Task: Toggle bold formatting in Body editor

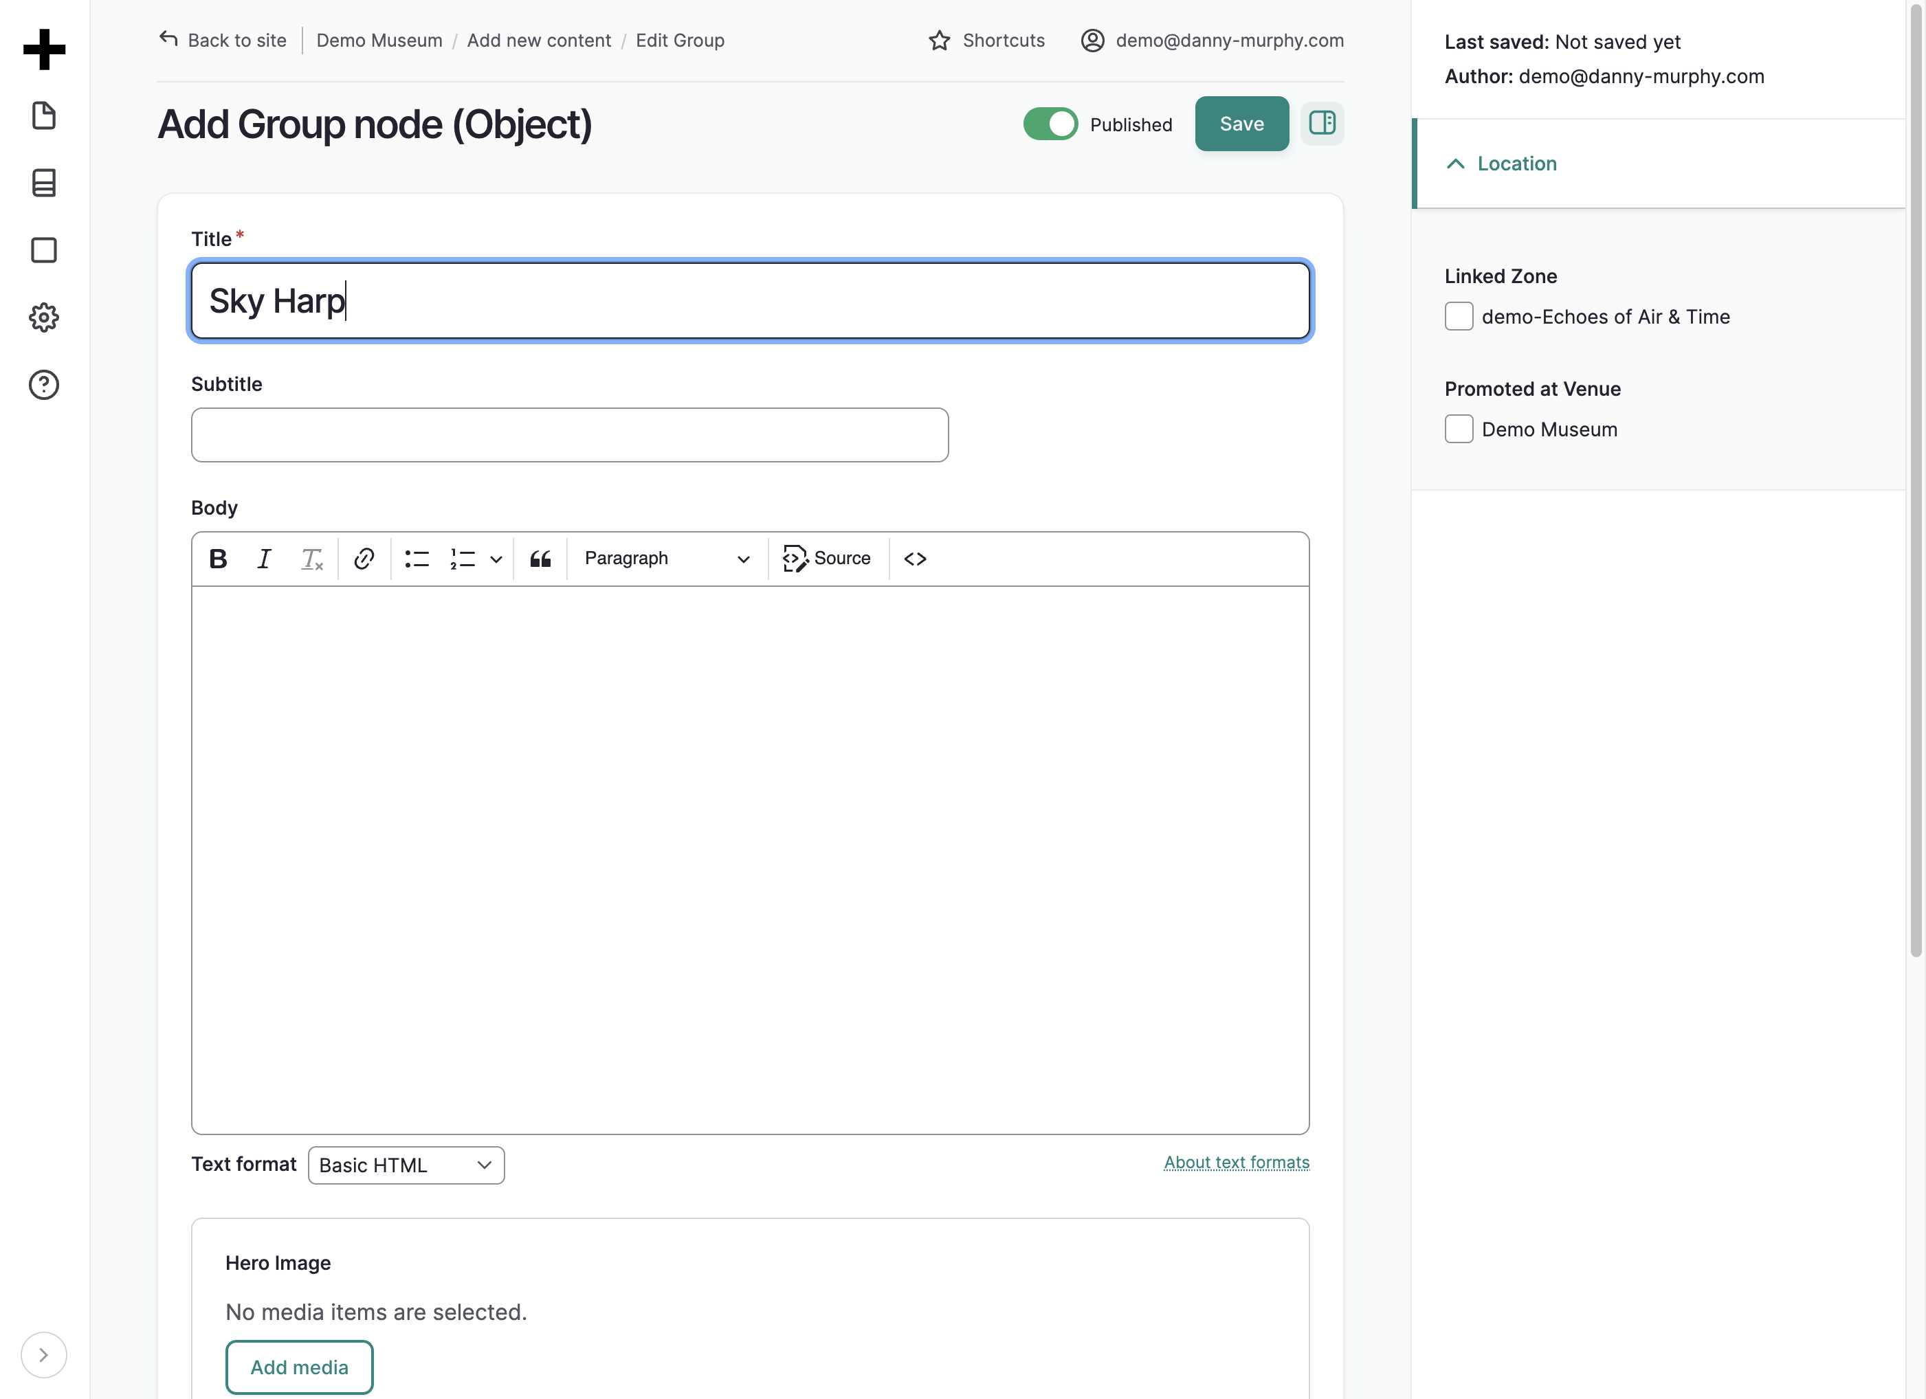Action: (219, 559)
